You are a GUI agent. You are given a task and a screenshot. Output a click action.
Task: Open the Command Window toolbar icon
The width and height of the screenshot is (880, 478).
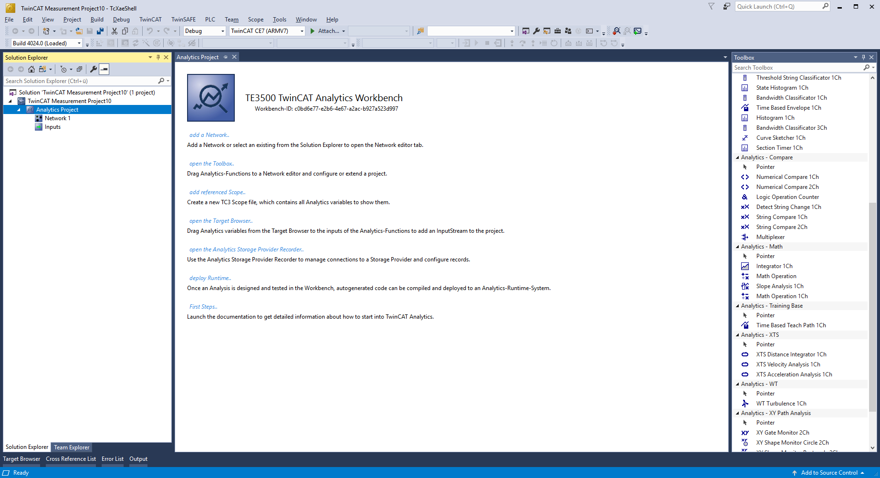click(589, 31)
